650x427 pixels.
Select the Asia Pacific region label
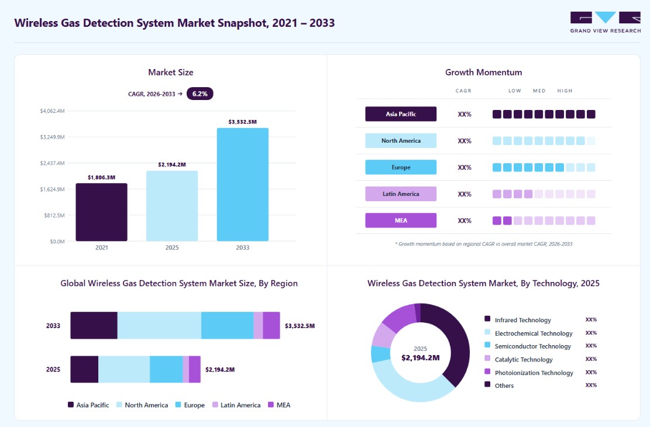click(400, 114)
